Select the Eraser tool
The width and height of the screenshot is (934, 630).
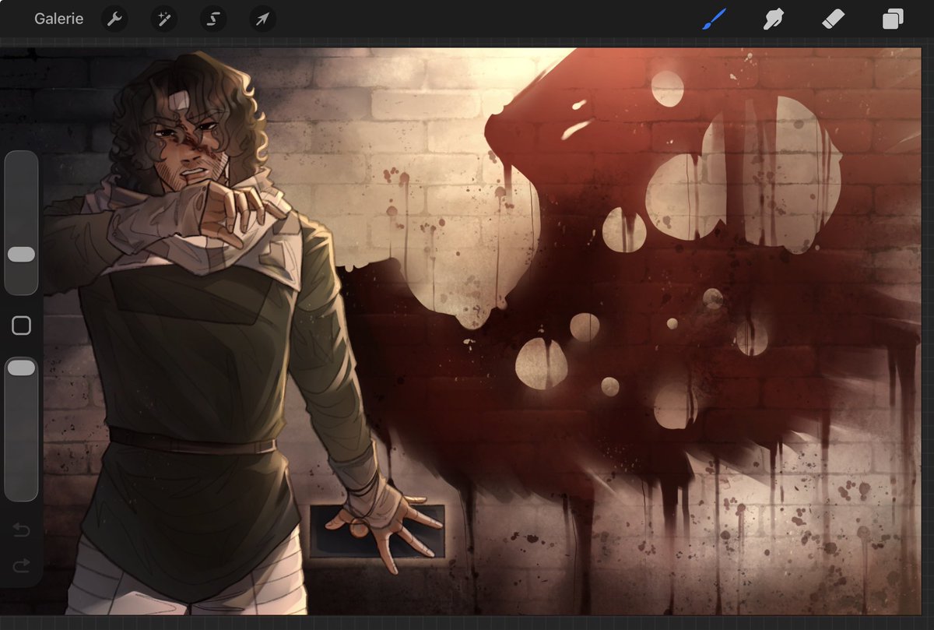(833, 19)
